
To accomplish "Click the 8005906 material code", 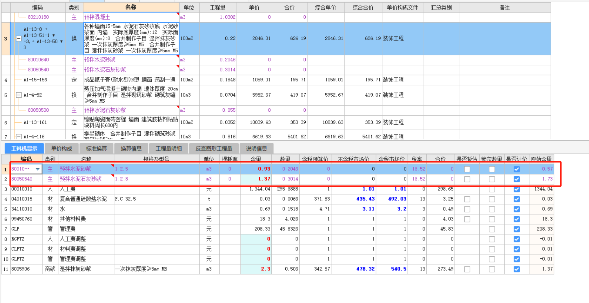I will point(26,269).
